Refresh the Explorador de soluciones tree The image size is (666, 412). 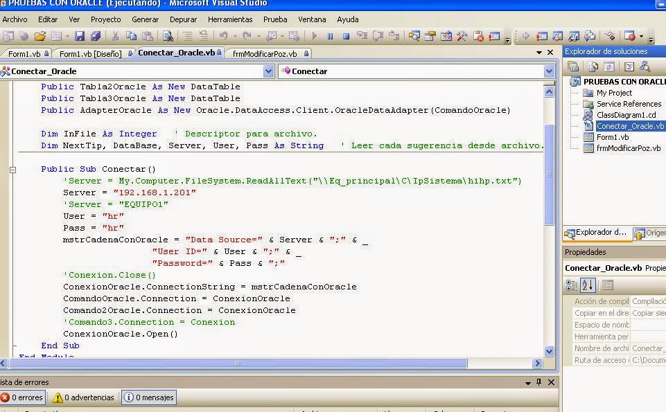click(609, 66)
